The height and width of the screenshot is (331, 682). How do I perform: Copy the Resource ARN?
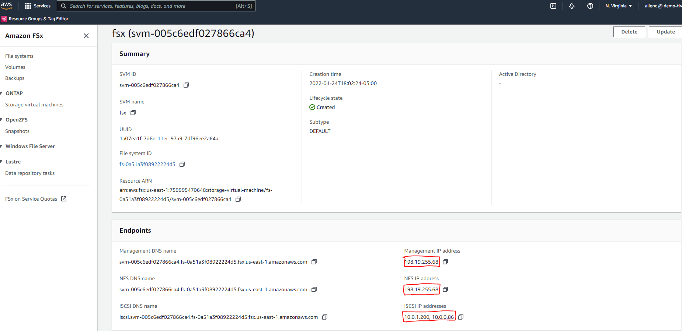pyautogui.click(x=238, y=199)
